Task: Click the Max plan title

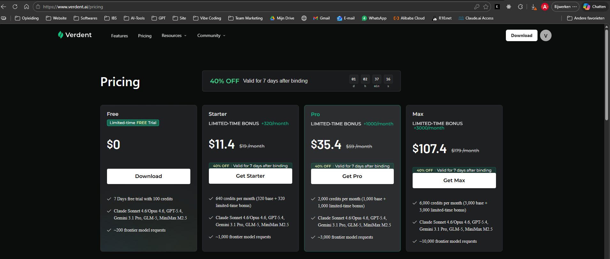Action: (418, 114)
